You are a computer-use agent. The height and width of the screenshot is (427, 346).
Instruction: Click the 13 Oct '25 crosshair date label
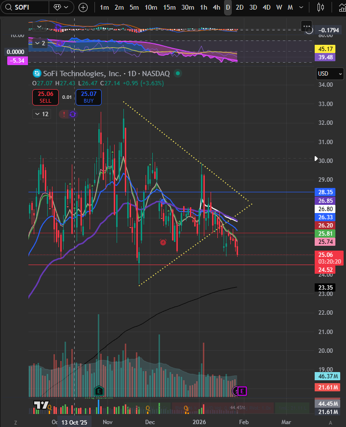coord(74,422)
